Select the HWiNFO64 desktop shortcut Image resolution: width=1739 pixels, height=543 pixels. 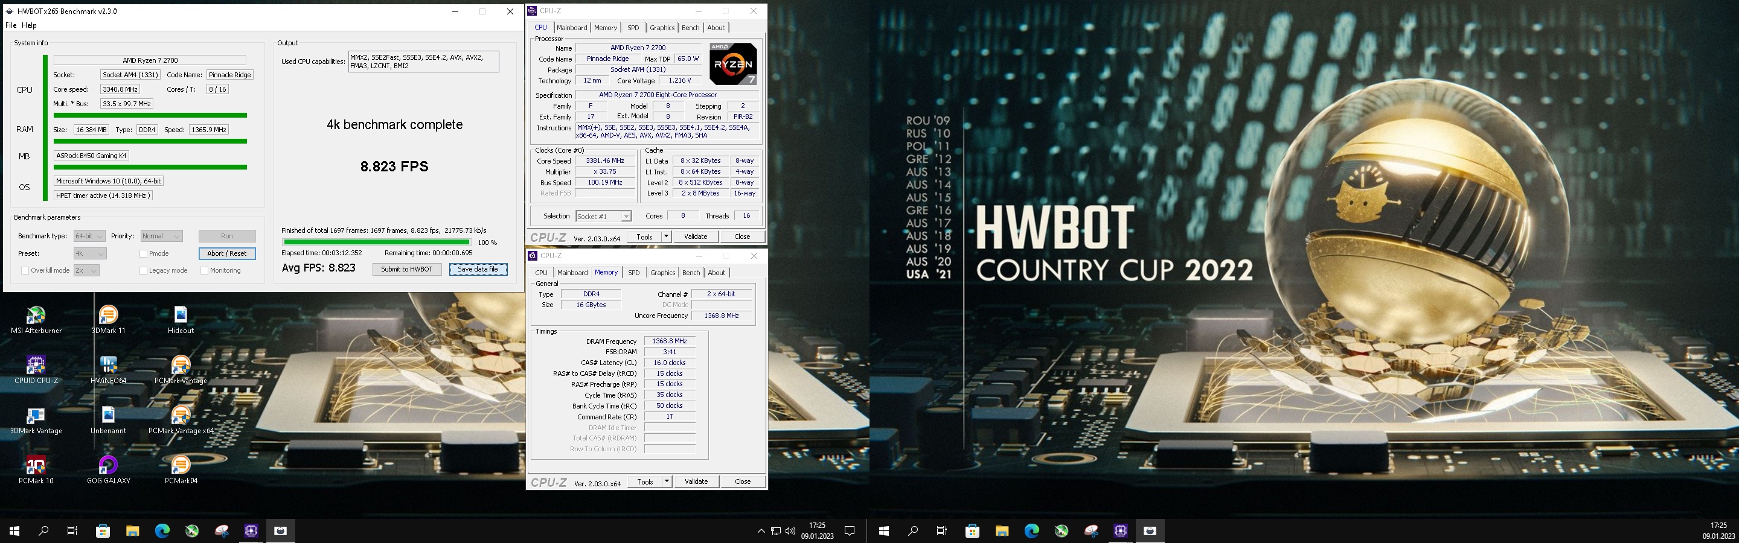108,370
